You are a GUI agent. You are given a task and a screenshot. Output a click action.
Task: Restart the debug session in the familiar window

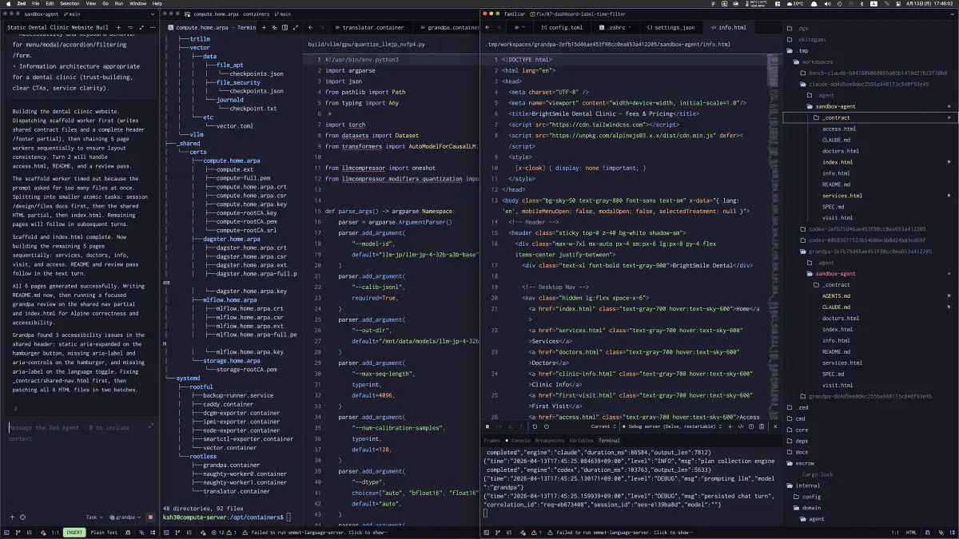(535, 426)
